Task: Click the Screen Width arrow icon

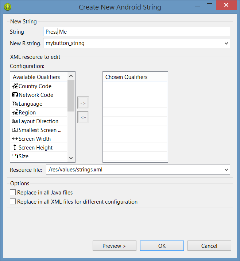Action: click(x=15, y=139)
